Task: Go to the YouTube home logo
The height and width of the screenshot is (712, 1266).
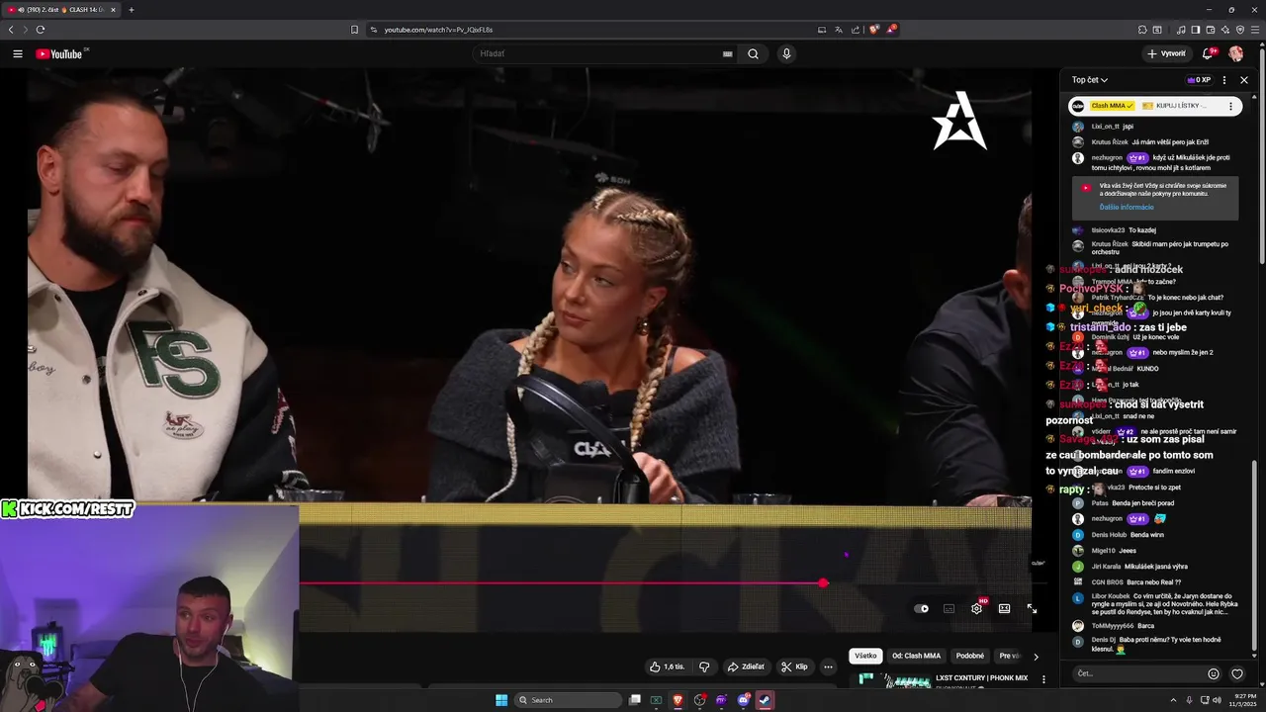Action: [60, 54]
